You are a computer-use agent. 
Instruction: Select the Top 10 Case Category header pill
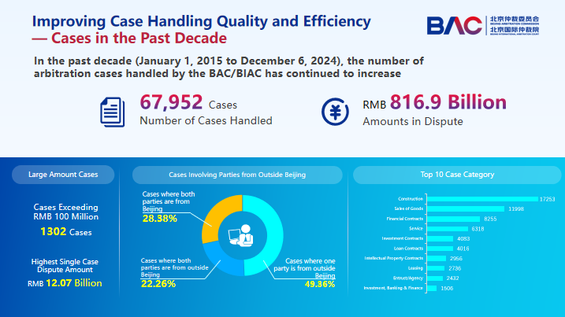tap(457, 175)
